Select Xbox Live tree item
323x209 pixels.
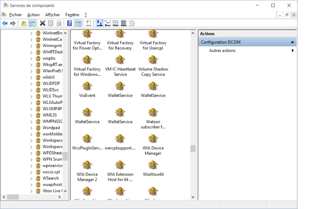pos(52,191)
